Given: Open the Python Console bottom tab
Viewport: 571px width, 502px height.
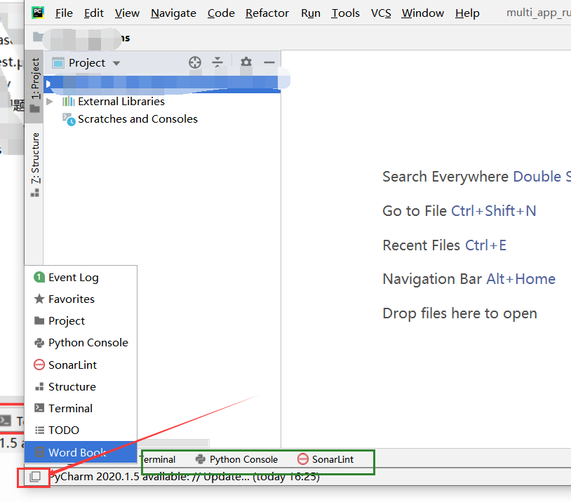Looking at the screenshot, I should click(236, 460).
